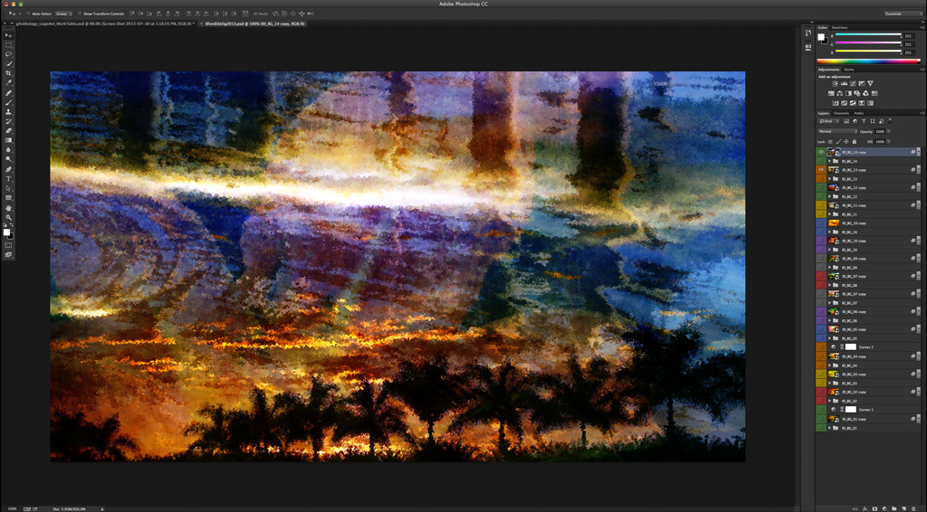Toggle the layer filter on/off switch
The height and width of the screenshot is (512, 927).
[890, 121]
